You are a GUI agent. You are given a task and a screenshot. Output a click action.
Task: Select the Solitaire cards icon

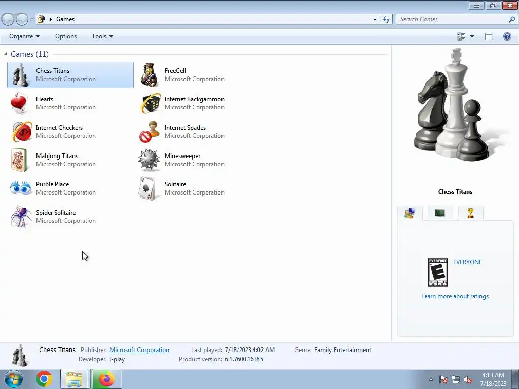pos(147,188)
